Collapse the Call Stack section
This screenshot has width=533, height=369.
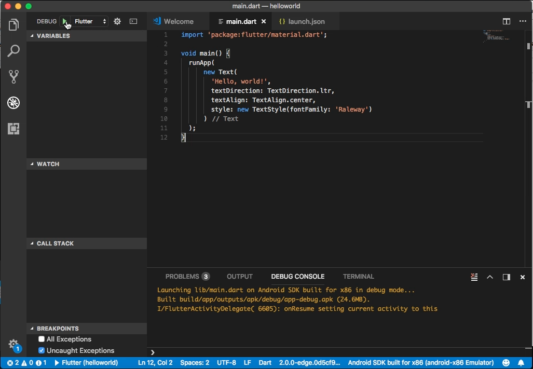pos(87,243)
